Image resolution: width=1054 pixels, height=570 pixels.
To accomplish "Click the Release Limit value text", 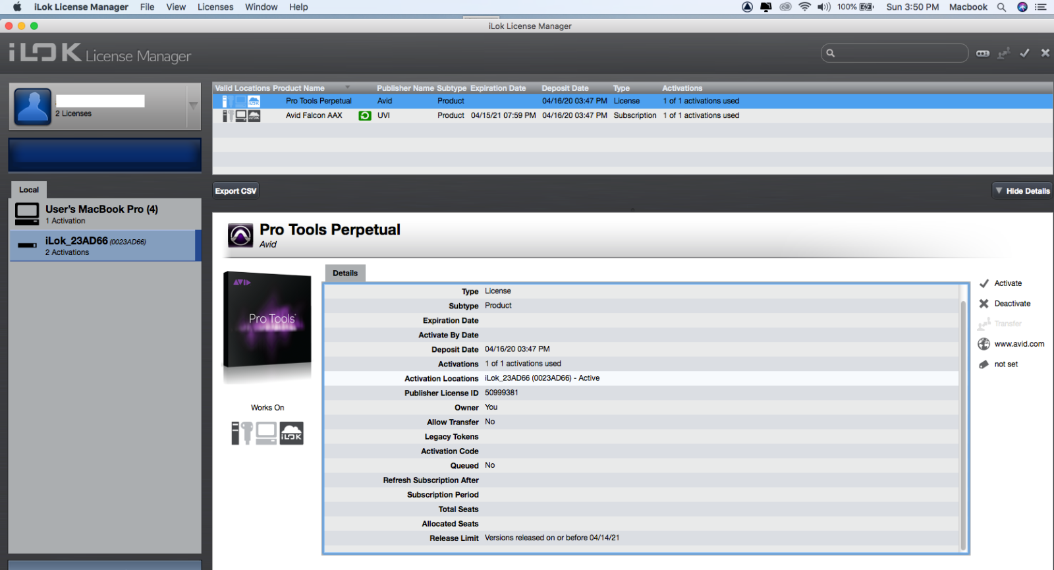I will click(552, 538).
